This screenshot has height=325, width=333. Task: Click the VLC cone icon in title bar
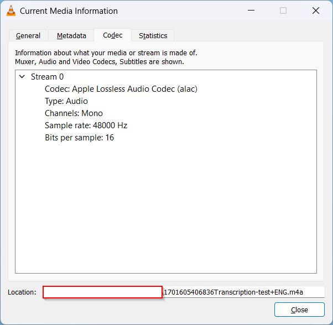pos(11,11)
